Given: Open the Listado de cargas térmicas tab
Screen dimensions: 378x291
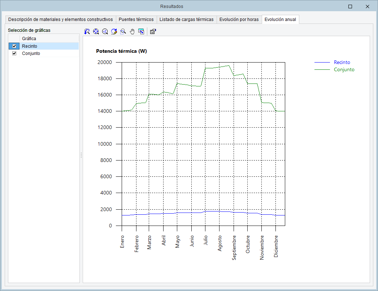Looking at the screenshot, I should tap(186, 20).
